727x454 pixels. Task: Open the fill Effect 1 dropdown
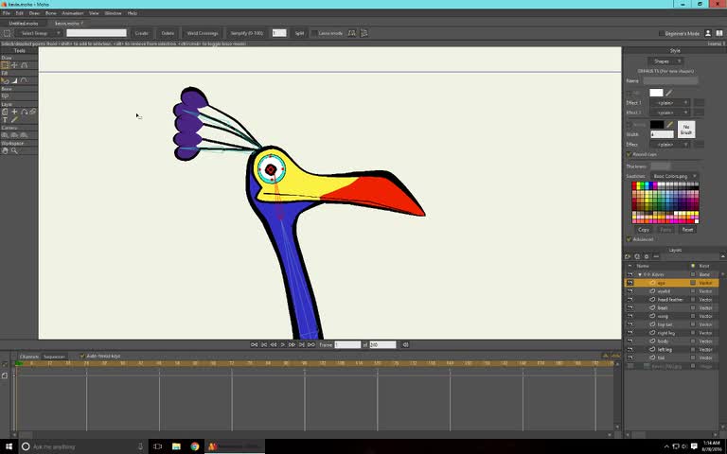(x=669, y=103)
